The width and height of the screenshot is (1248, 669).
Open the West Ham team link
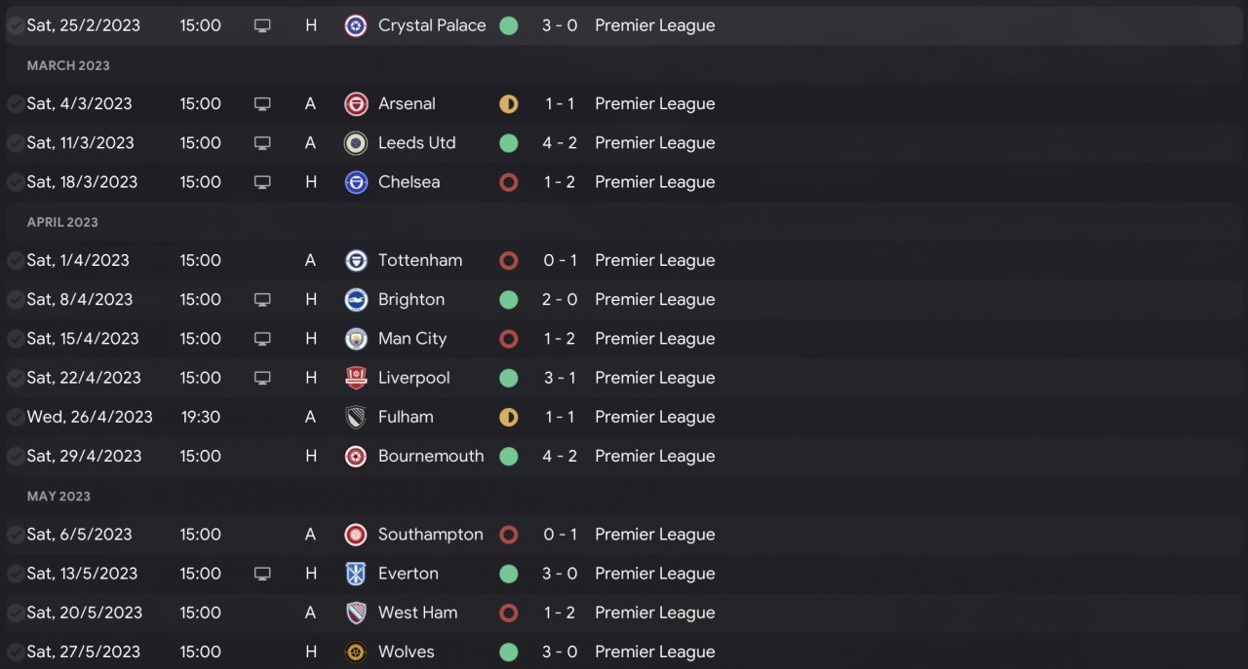[x=417, y=613]
